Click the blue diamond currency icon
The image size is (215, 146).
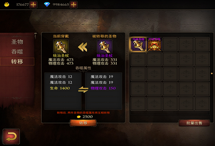[47, 4]
